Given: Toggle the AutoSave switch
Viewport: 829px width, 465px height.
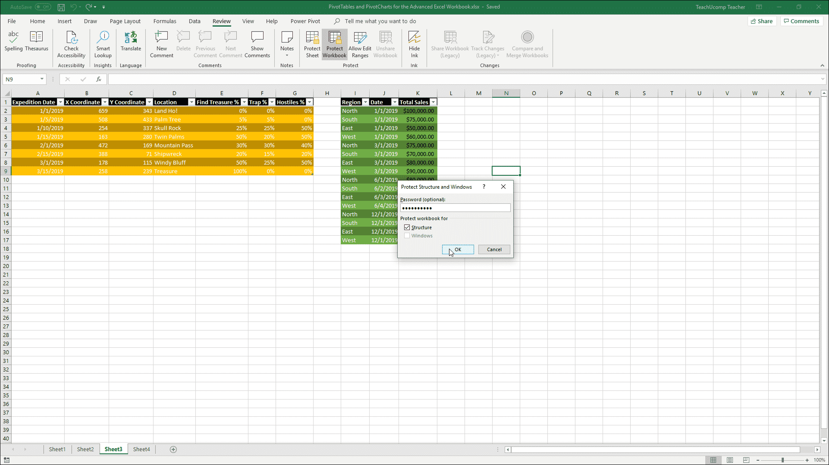Looking at the screenshot, I should pos(43,7).
